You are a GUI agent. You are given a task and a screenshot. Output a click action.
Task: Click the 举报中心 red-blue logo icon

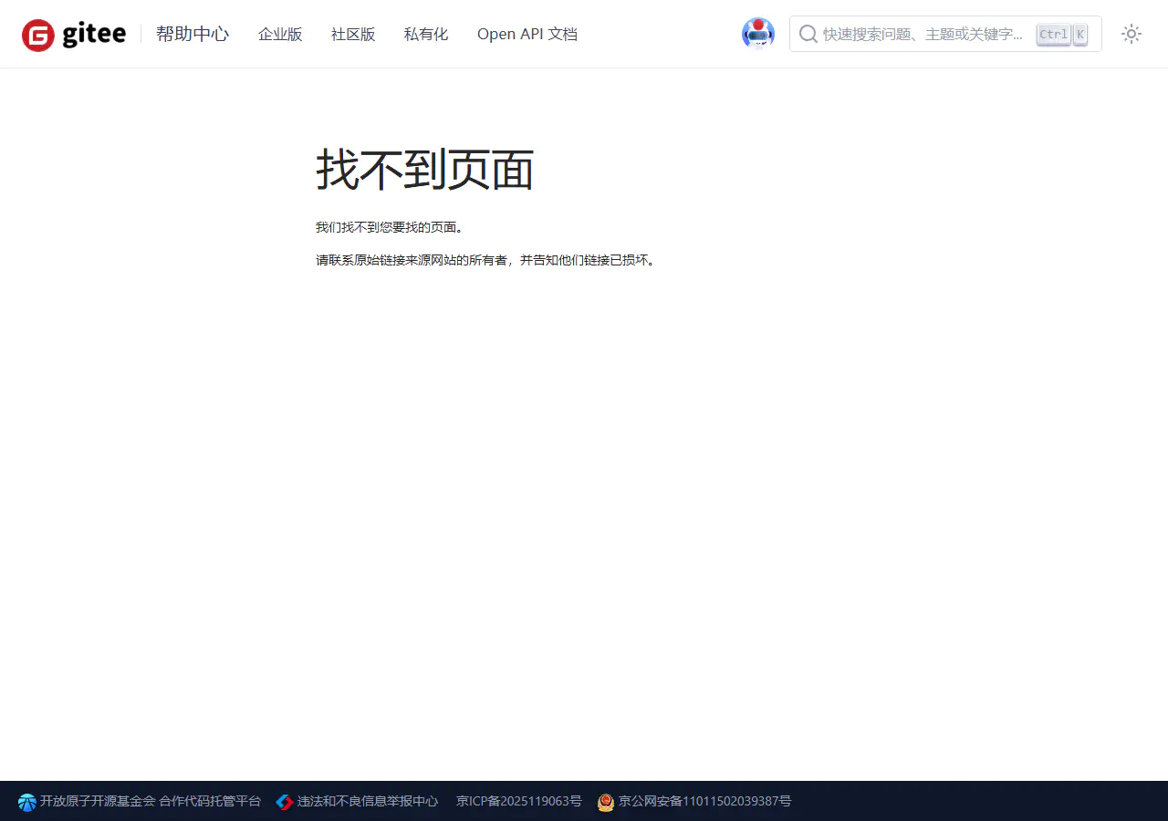coord(285,802)
